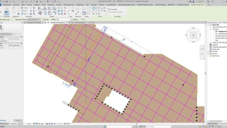Click the horizontal scrollbar of Project Browser
Viewport: 227px width, 128px height.
215,121
